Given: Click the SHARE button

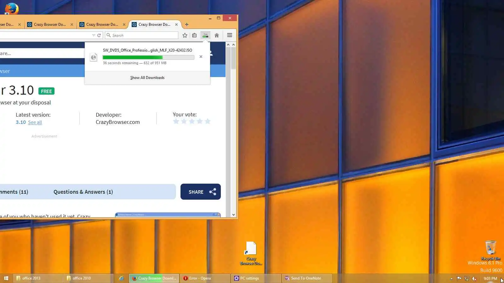Looking at the screenshot, I should click(x=201, y=192).
